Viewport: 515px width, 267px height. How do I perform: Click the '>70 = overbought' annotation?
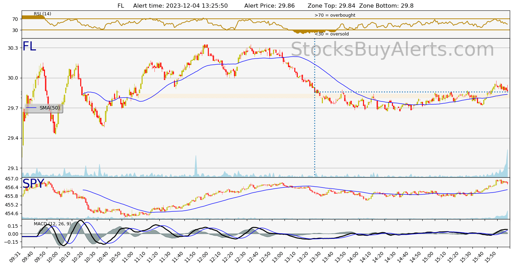(335, 15)
